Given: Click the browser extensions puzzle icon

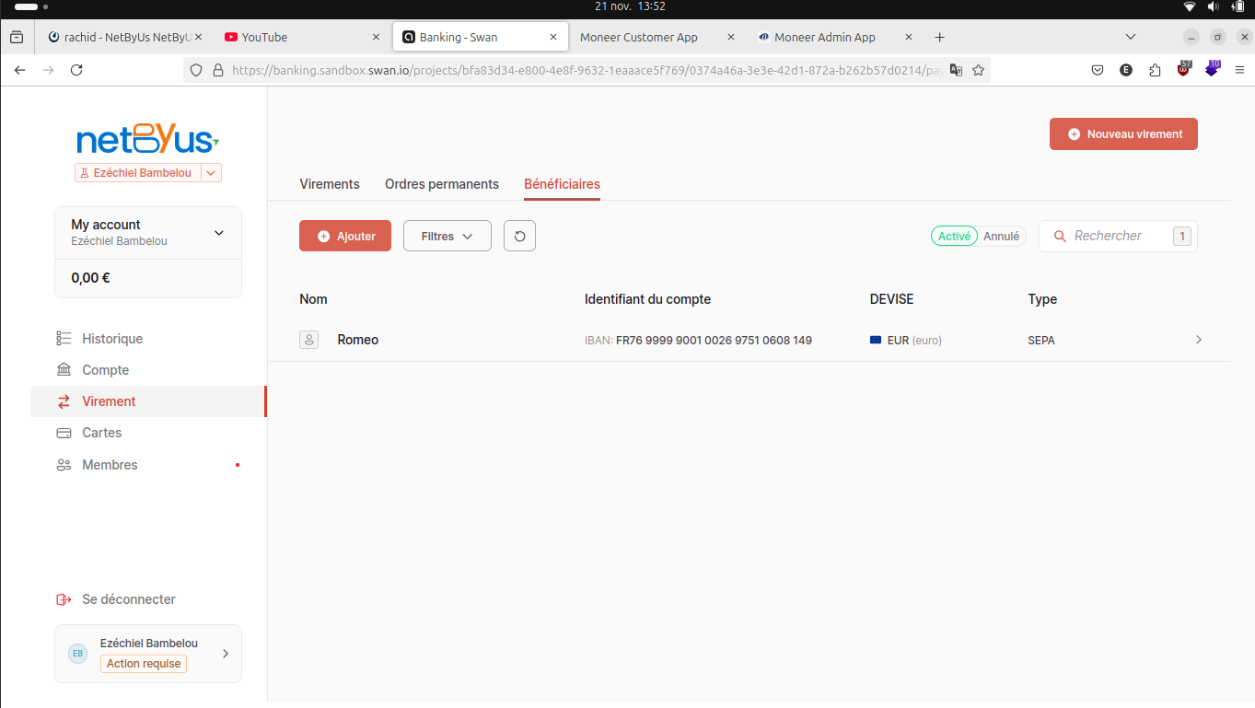Looking at the screenshot, I should coord(1155,70).
